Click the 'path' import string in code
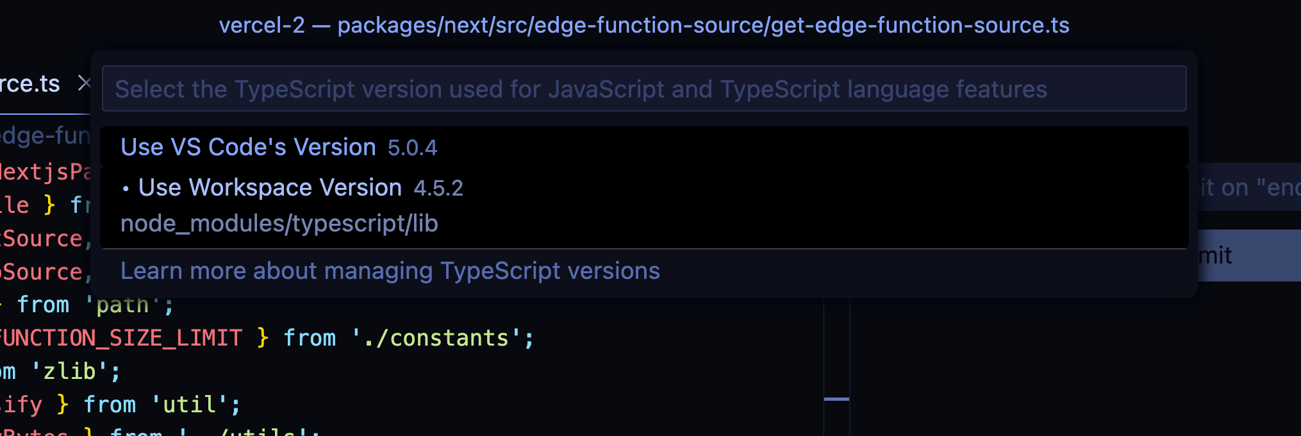Viewport: 1301px width, 436px height. tap(122, 305)
